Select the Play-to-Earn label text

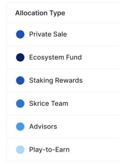(49, 150)
